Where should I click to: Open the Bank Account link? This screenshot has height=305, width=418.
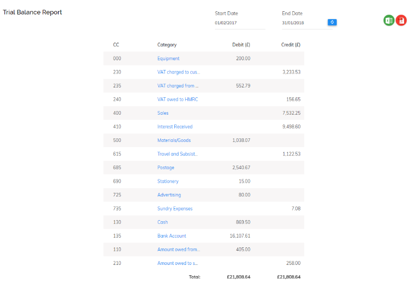coord(172,236)
